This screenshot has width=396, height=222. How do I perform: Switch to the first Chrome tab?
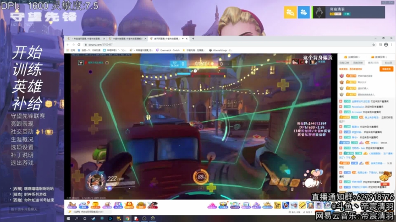(x=86, y=38)
